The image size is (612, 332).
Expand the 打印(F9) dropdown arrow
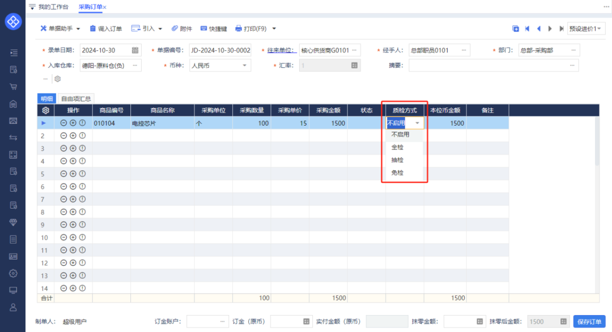(274, 28)
